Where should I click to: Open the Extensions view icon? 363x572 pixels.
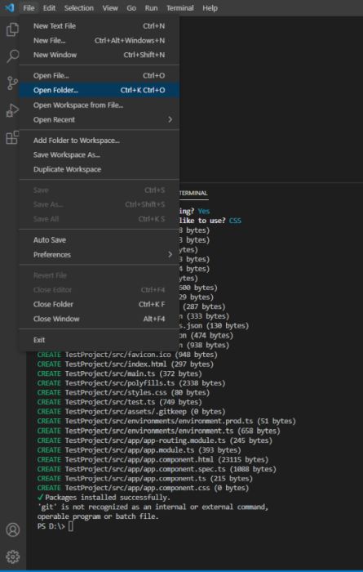coord(13,137)
